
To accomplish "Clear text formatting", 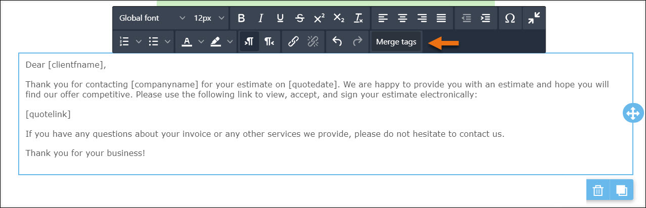I will click(x=358, y=18).
